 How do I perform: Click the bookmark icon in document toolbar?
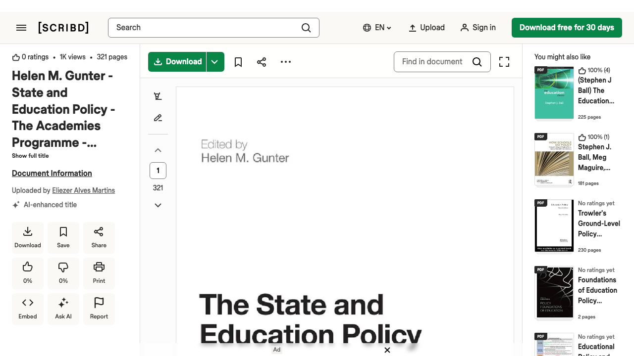pyautogui.click(x=238, y=62)
